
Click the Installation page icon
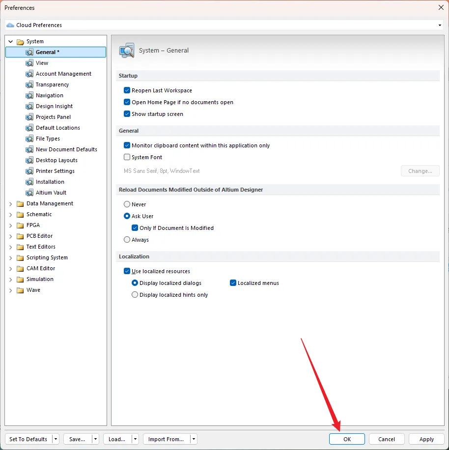click(29, 182)
